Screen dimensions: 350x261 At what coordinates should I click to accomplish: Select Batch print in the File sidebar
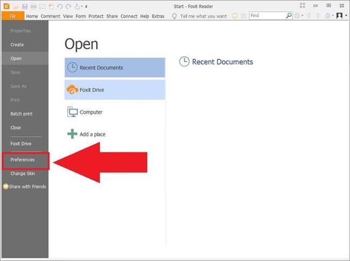25,114
